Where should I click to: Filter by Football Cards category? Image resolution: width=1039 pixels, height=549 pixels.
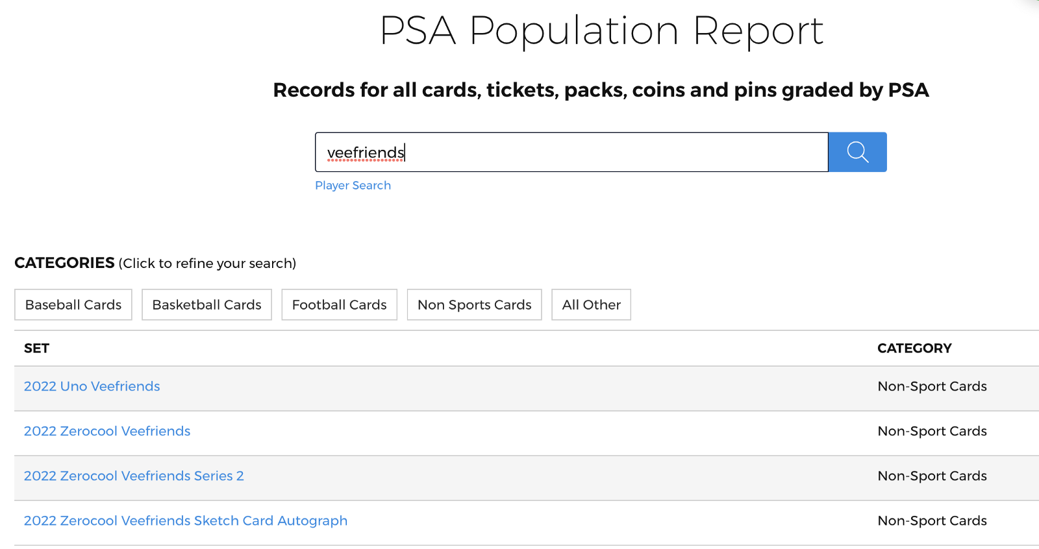tap(339, 304)
